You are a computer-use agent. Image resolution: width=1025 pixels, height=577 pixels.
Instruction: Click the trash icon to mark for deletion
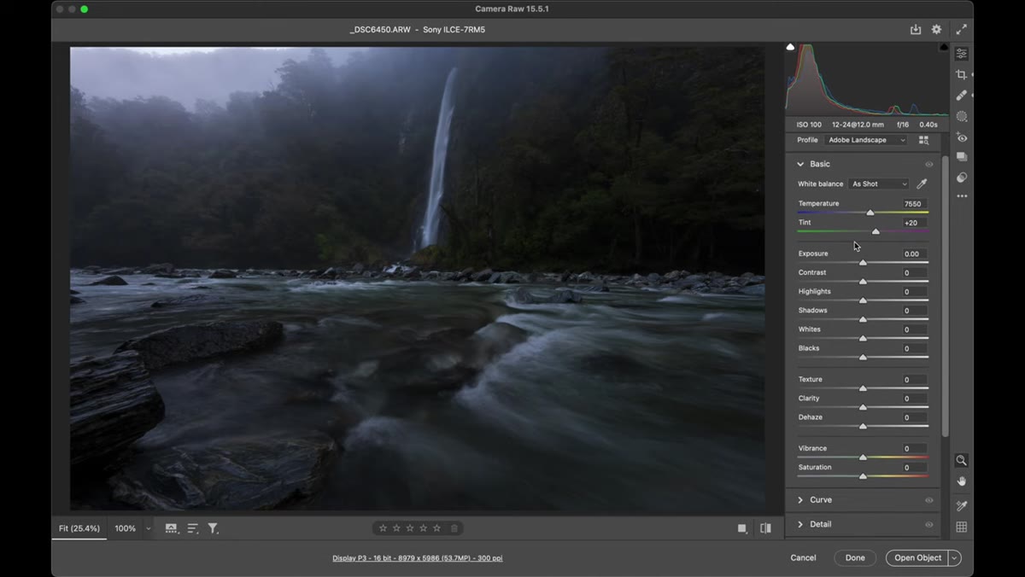[454, 528]
